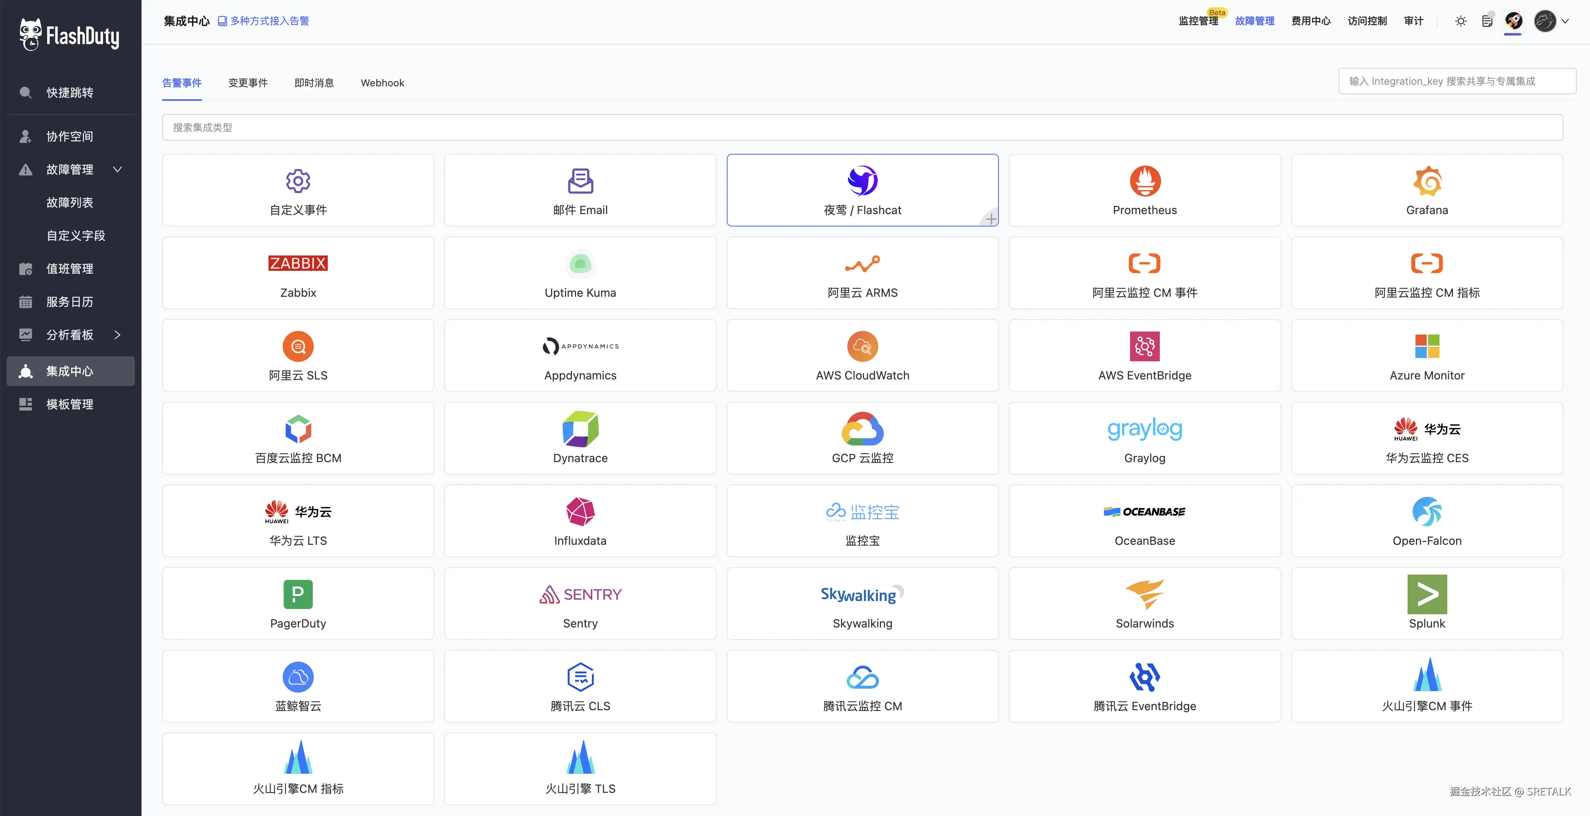Toggle the light/dark theme sun icon
1590x816 pixels.
tap(1461, 21)
